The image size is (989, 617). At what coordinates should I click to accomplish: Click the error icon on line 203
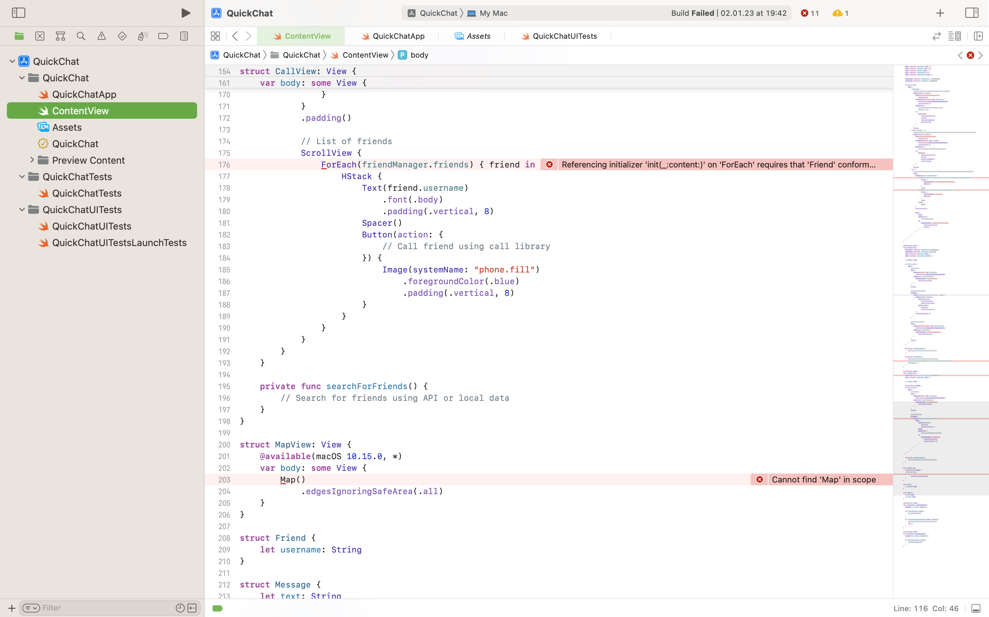pyautogui.click(x=760, y=479)
